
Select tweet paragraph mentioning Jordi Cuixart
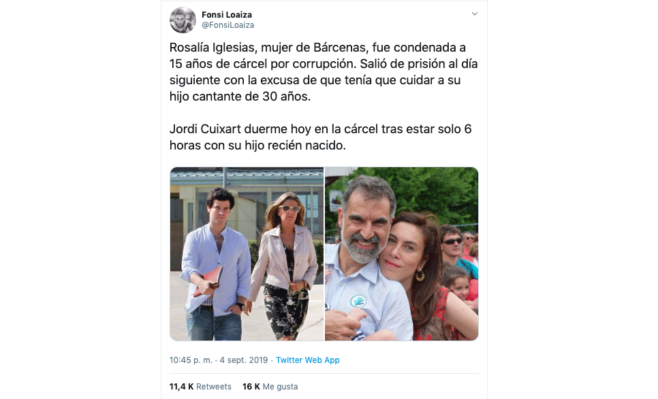[321, 137]
